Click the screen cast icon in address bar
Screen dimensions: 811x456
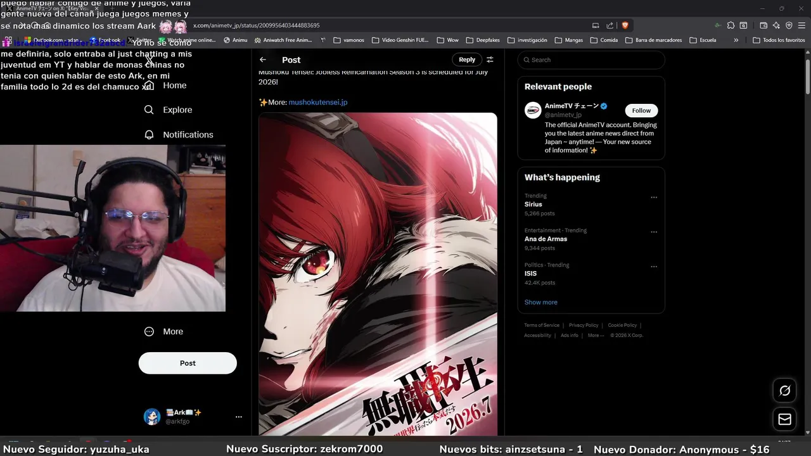[x=596, y=25]
